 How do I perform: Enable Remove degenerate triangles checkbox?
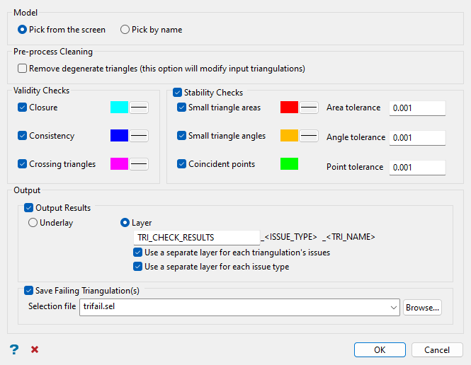tap(23, 69)
